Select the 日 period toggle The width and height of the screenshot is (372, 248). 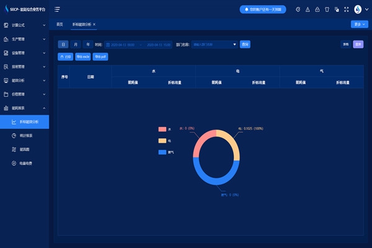coord(63,45)
